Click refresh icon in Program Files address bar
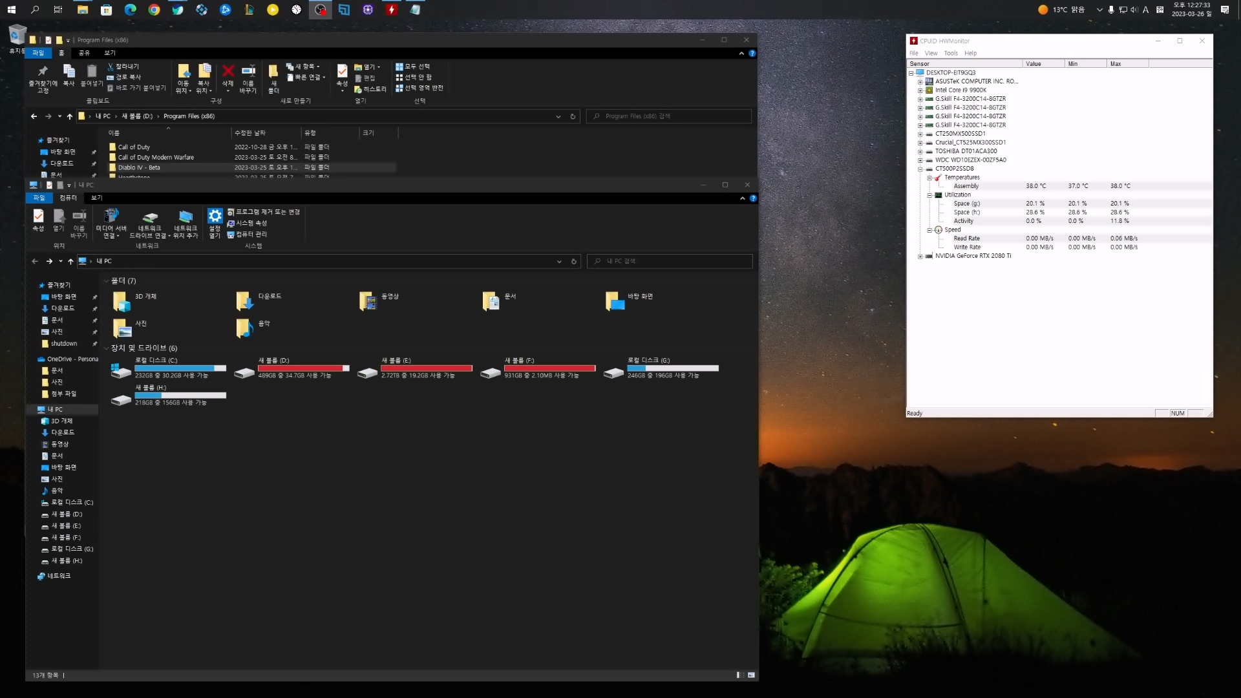1241x698 pixels. (573, 116)
